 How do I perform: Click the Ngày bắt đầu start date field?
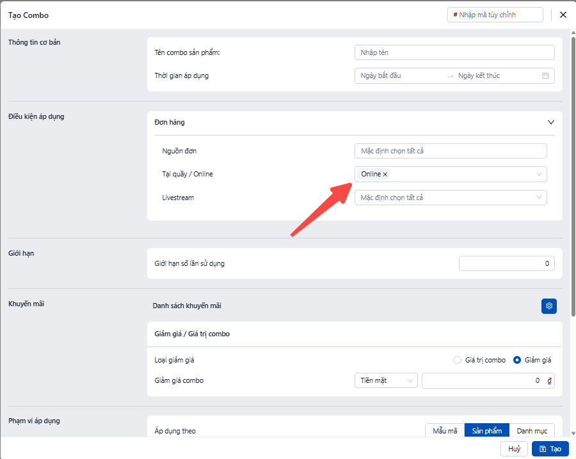(400, 75)
